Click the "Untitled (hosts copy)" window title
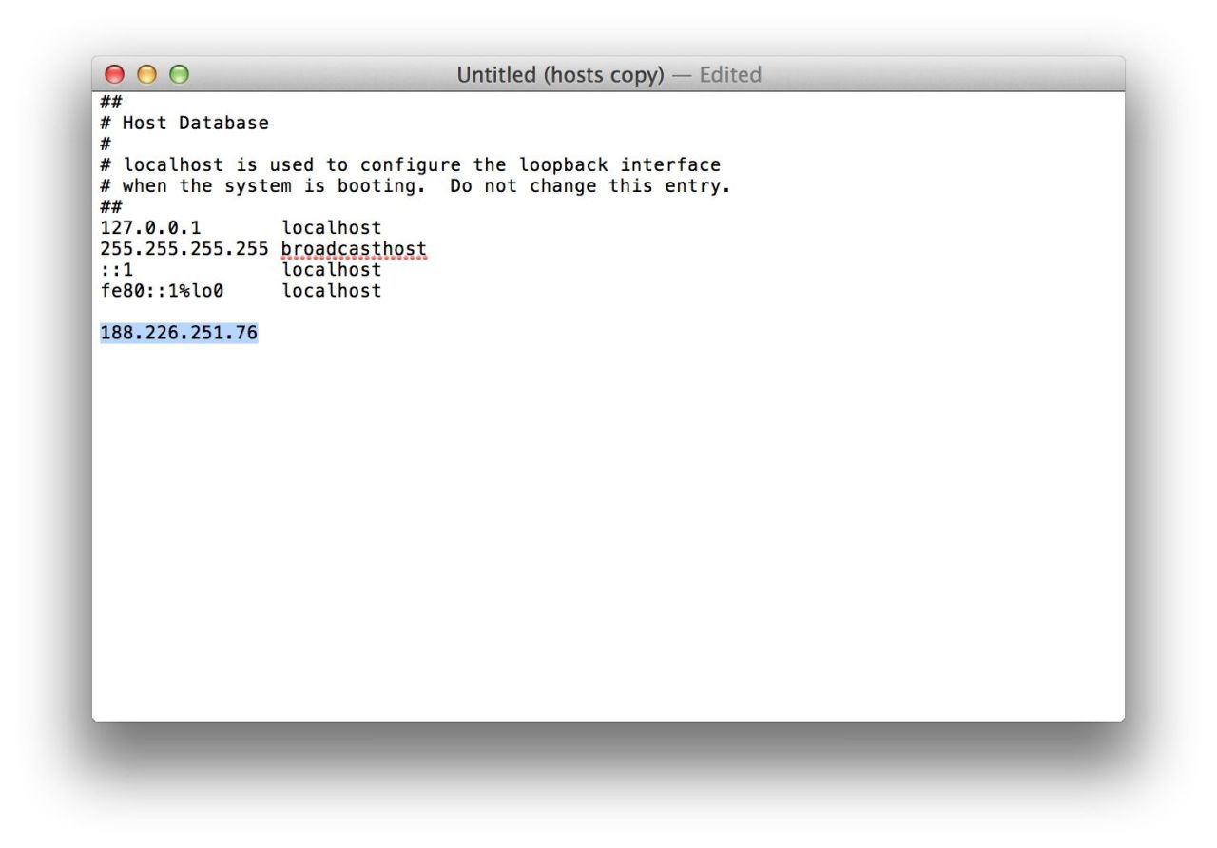Viewport: 1217px width, 848px height. 560,74
